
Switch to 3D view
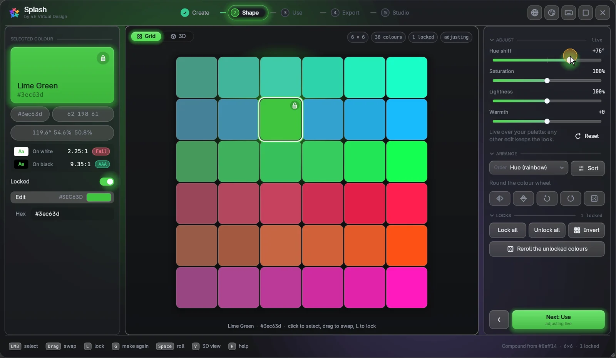click(178, 36)
